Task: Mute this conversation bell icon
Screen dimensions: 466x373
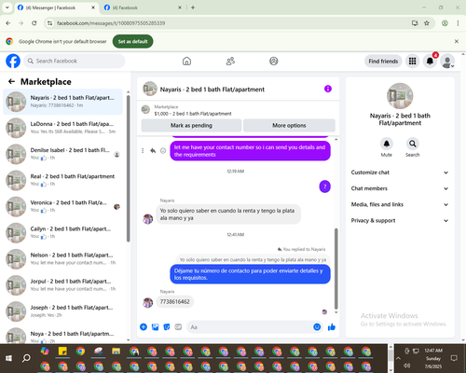Action: click(387, 144)
